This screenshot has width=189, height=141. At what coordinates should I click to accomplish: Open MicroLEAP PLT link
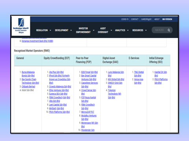(x=88, y=112)
